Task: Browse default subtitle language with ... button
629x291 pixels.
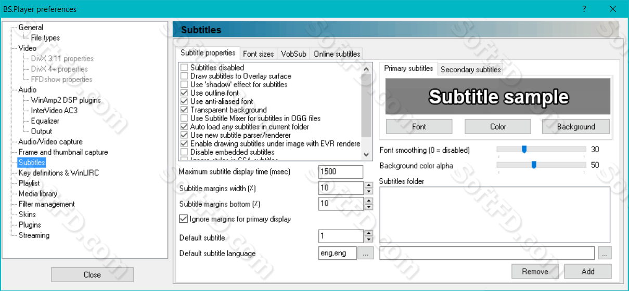Action: [365, 253]
